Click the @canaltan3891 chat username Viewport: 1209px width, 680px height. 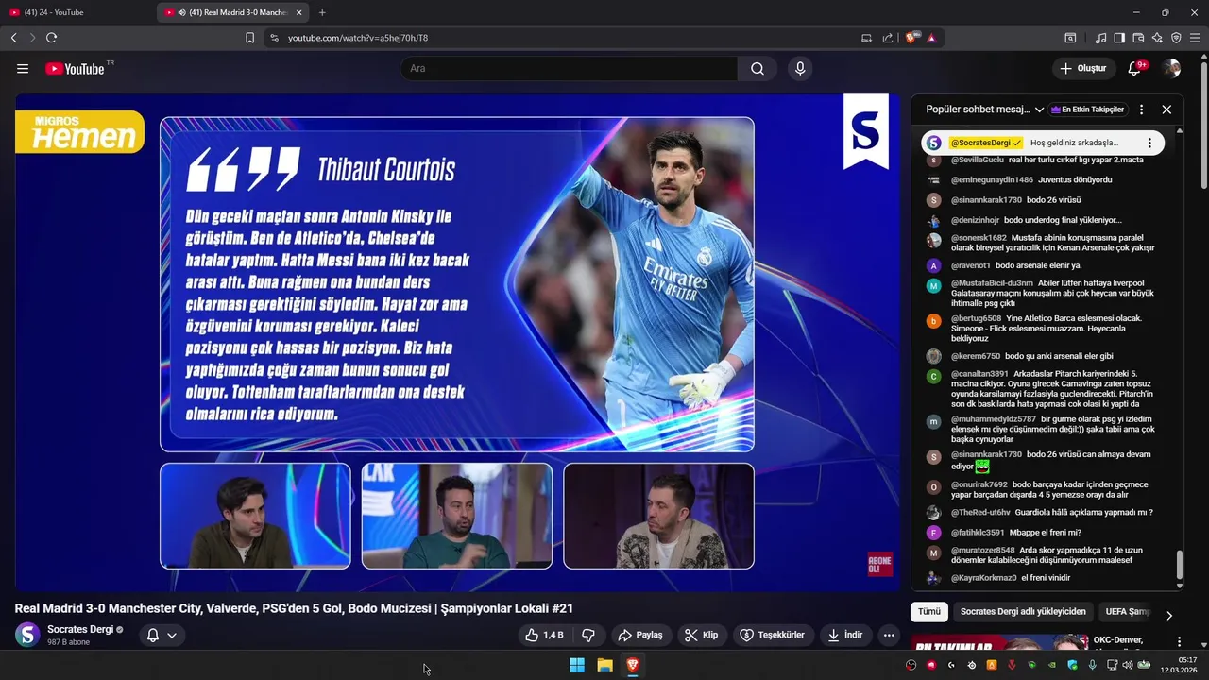(979, 374)
